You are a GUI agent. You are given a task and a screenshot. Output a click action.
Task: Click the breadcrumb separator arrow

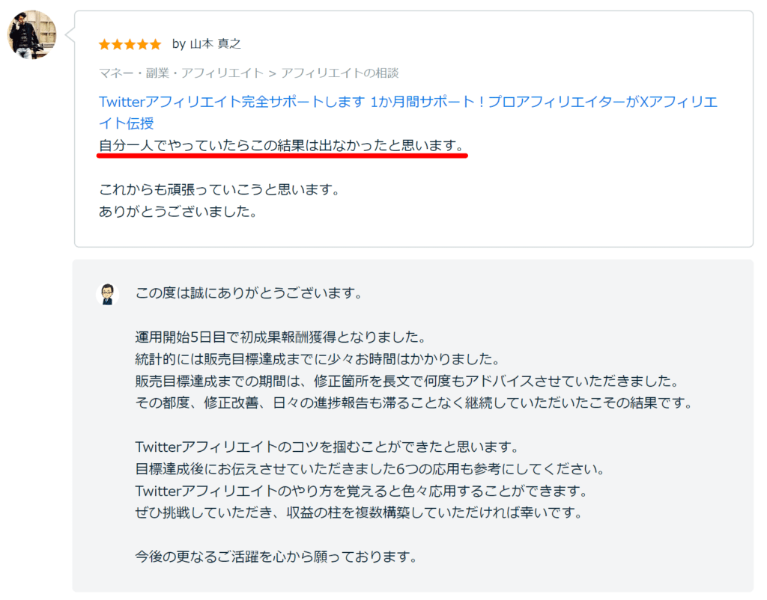[271, 73]
